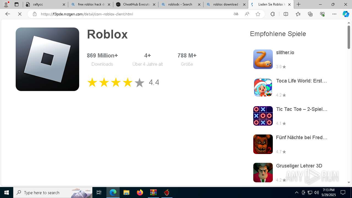
Task: Show hidden system tray icons
Action: pos(296,193)
